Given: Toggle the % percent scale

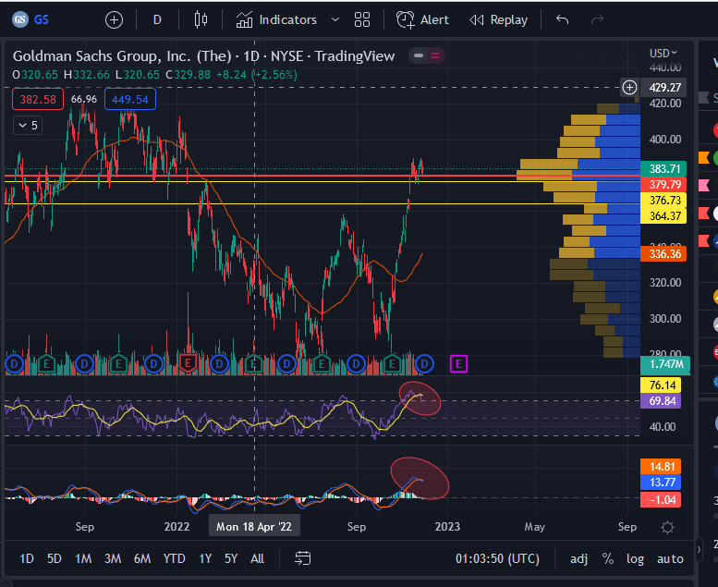Looking at the screenshot, I should click(x=608, y=558).
